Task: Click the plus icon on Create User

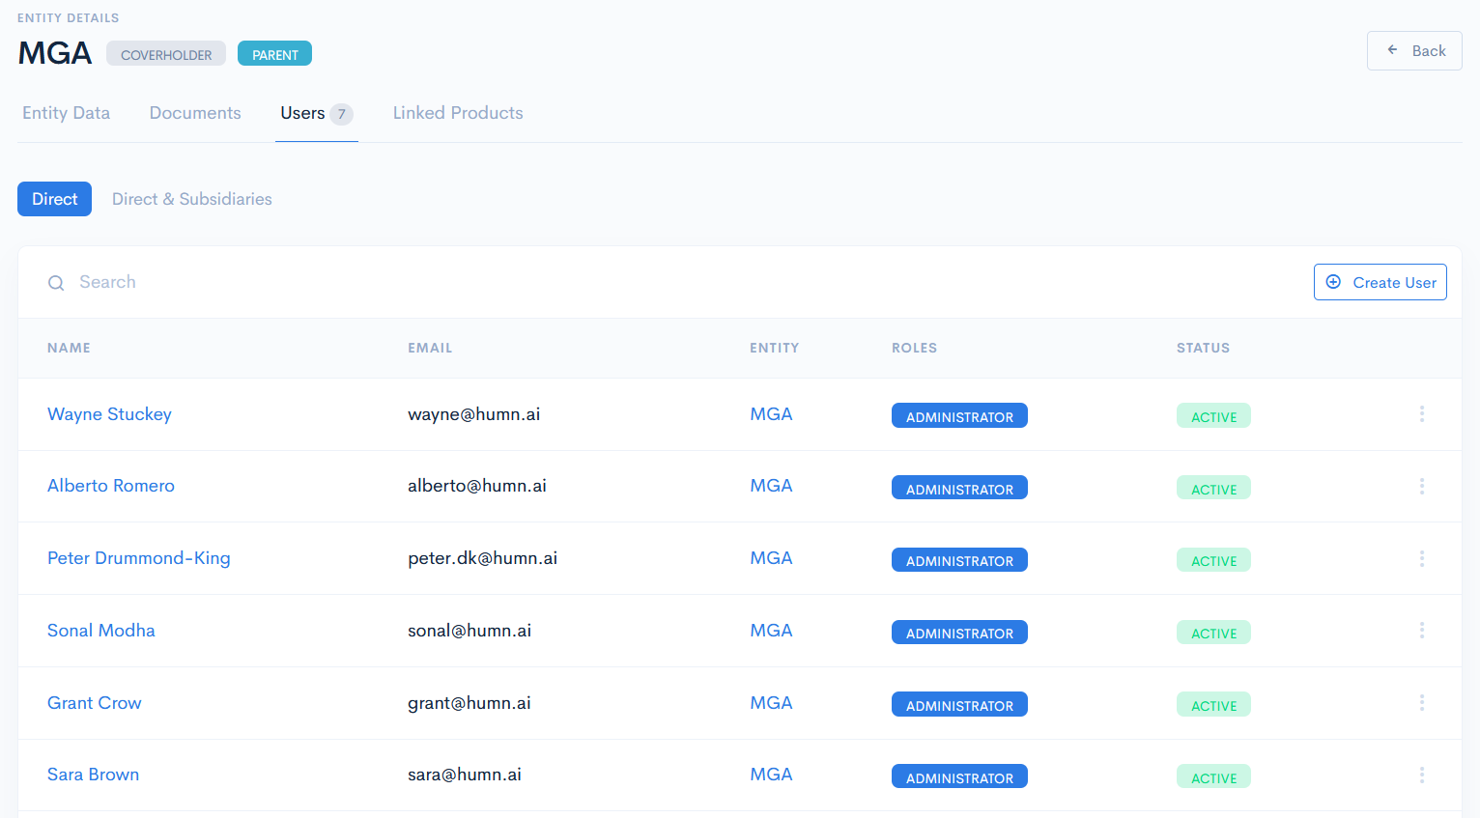Action: coord(1334,282)
